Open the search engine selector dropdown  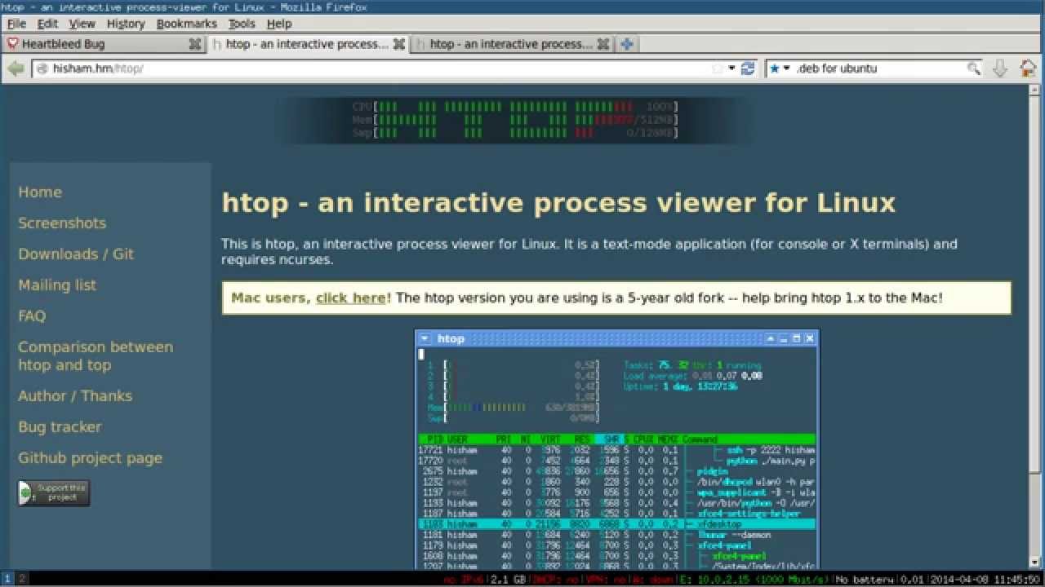pyautogui.click(x=787, y=68)
